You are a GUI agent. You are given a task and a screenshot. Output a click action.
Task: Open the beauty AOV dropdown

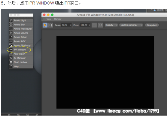[111, 25]
